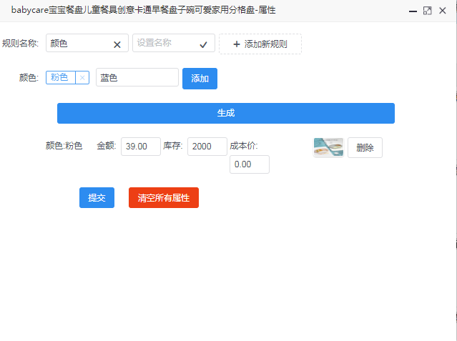Click the 删除 button for the 粉色 row

point(365,147)
